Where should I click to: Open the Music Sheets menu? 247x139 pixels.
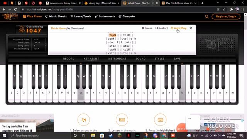[56, 16]
